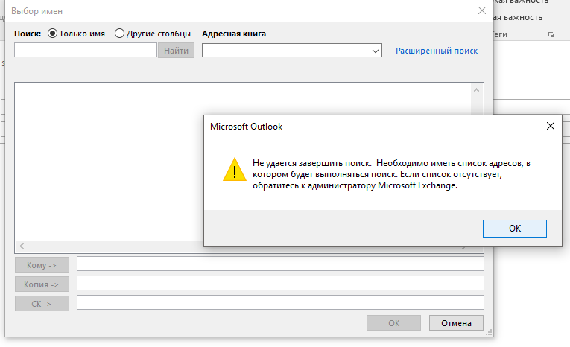Image resolution: width=570 pixels, height=347 pixels.
Task: Open the Теги group dialog launcher
Action: (x=551, y=34)
